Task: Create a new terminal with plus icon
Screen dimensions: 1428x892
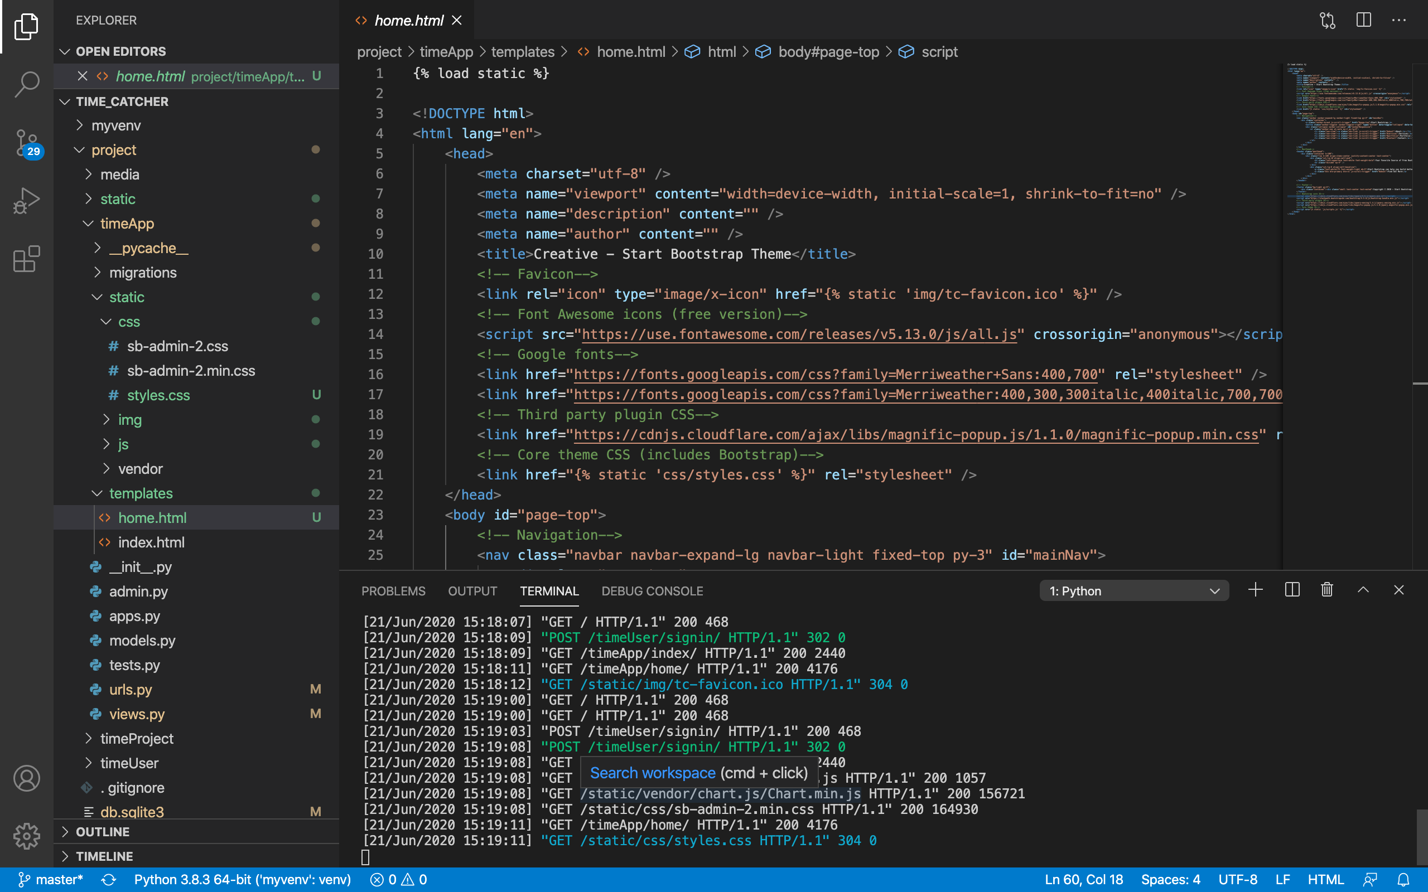Action: coord(1256,590)
